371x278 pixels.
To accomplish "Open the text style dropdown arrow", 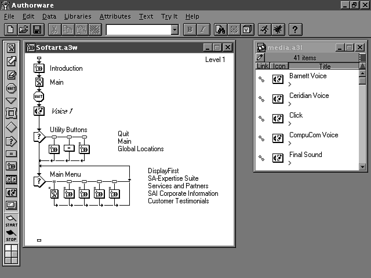I will [174, 30].
